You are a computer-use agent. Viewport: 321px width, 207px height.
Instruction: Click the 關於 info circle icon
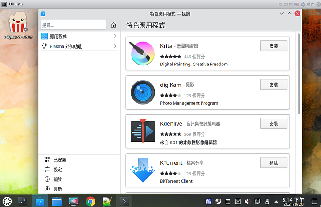click(47, 179)
